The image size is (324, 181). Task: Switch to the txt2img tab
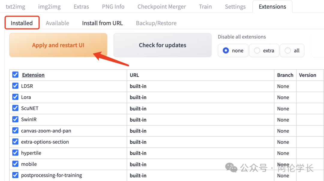point(15,7)
